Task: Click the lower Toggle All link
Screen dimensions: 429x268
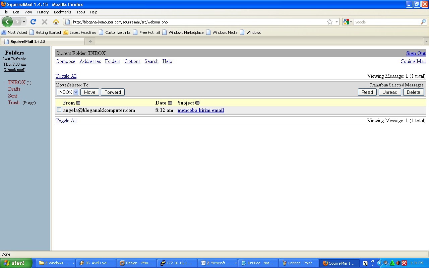Action: coord(66,121)
